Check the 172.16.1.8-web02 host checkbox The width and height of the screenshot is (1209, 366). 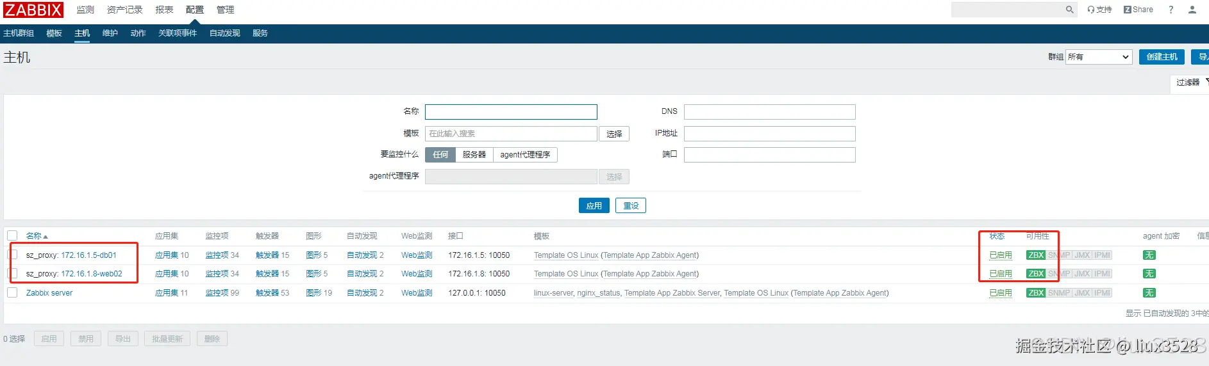tap(12, 273)
